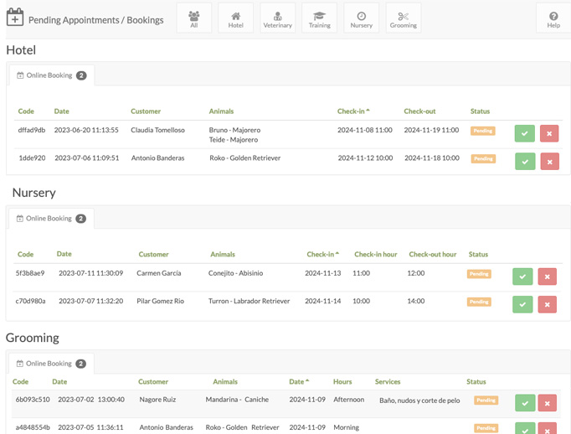The width and height of the screenshot is (571, 434).
Task: Click Pending status of booking c70d980a
Action: pyautogui.click(x=479, y=302)
